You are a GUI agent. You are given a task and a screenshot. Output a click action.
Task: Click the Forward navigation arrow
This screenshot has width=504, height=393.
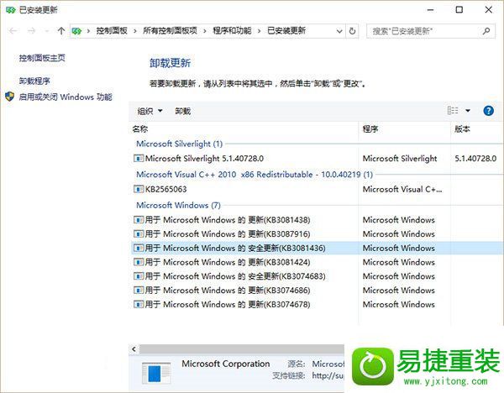[x=32, y=31]
